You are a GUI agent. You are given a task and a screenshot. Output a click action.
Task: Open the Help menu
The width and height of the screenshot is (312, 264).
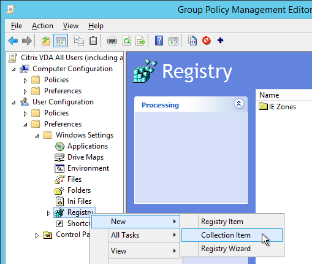(96, 26)
